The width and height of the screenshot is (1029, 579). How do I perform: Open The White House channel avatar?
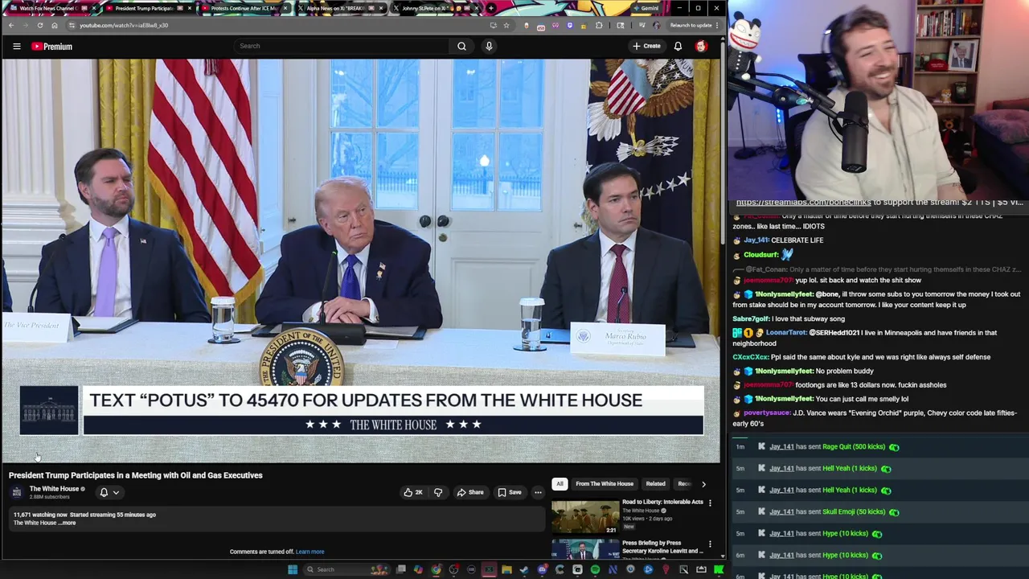17,491
